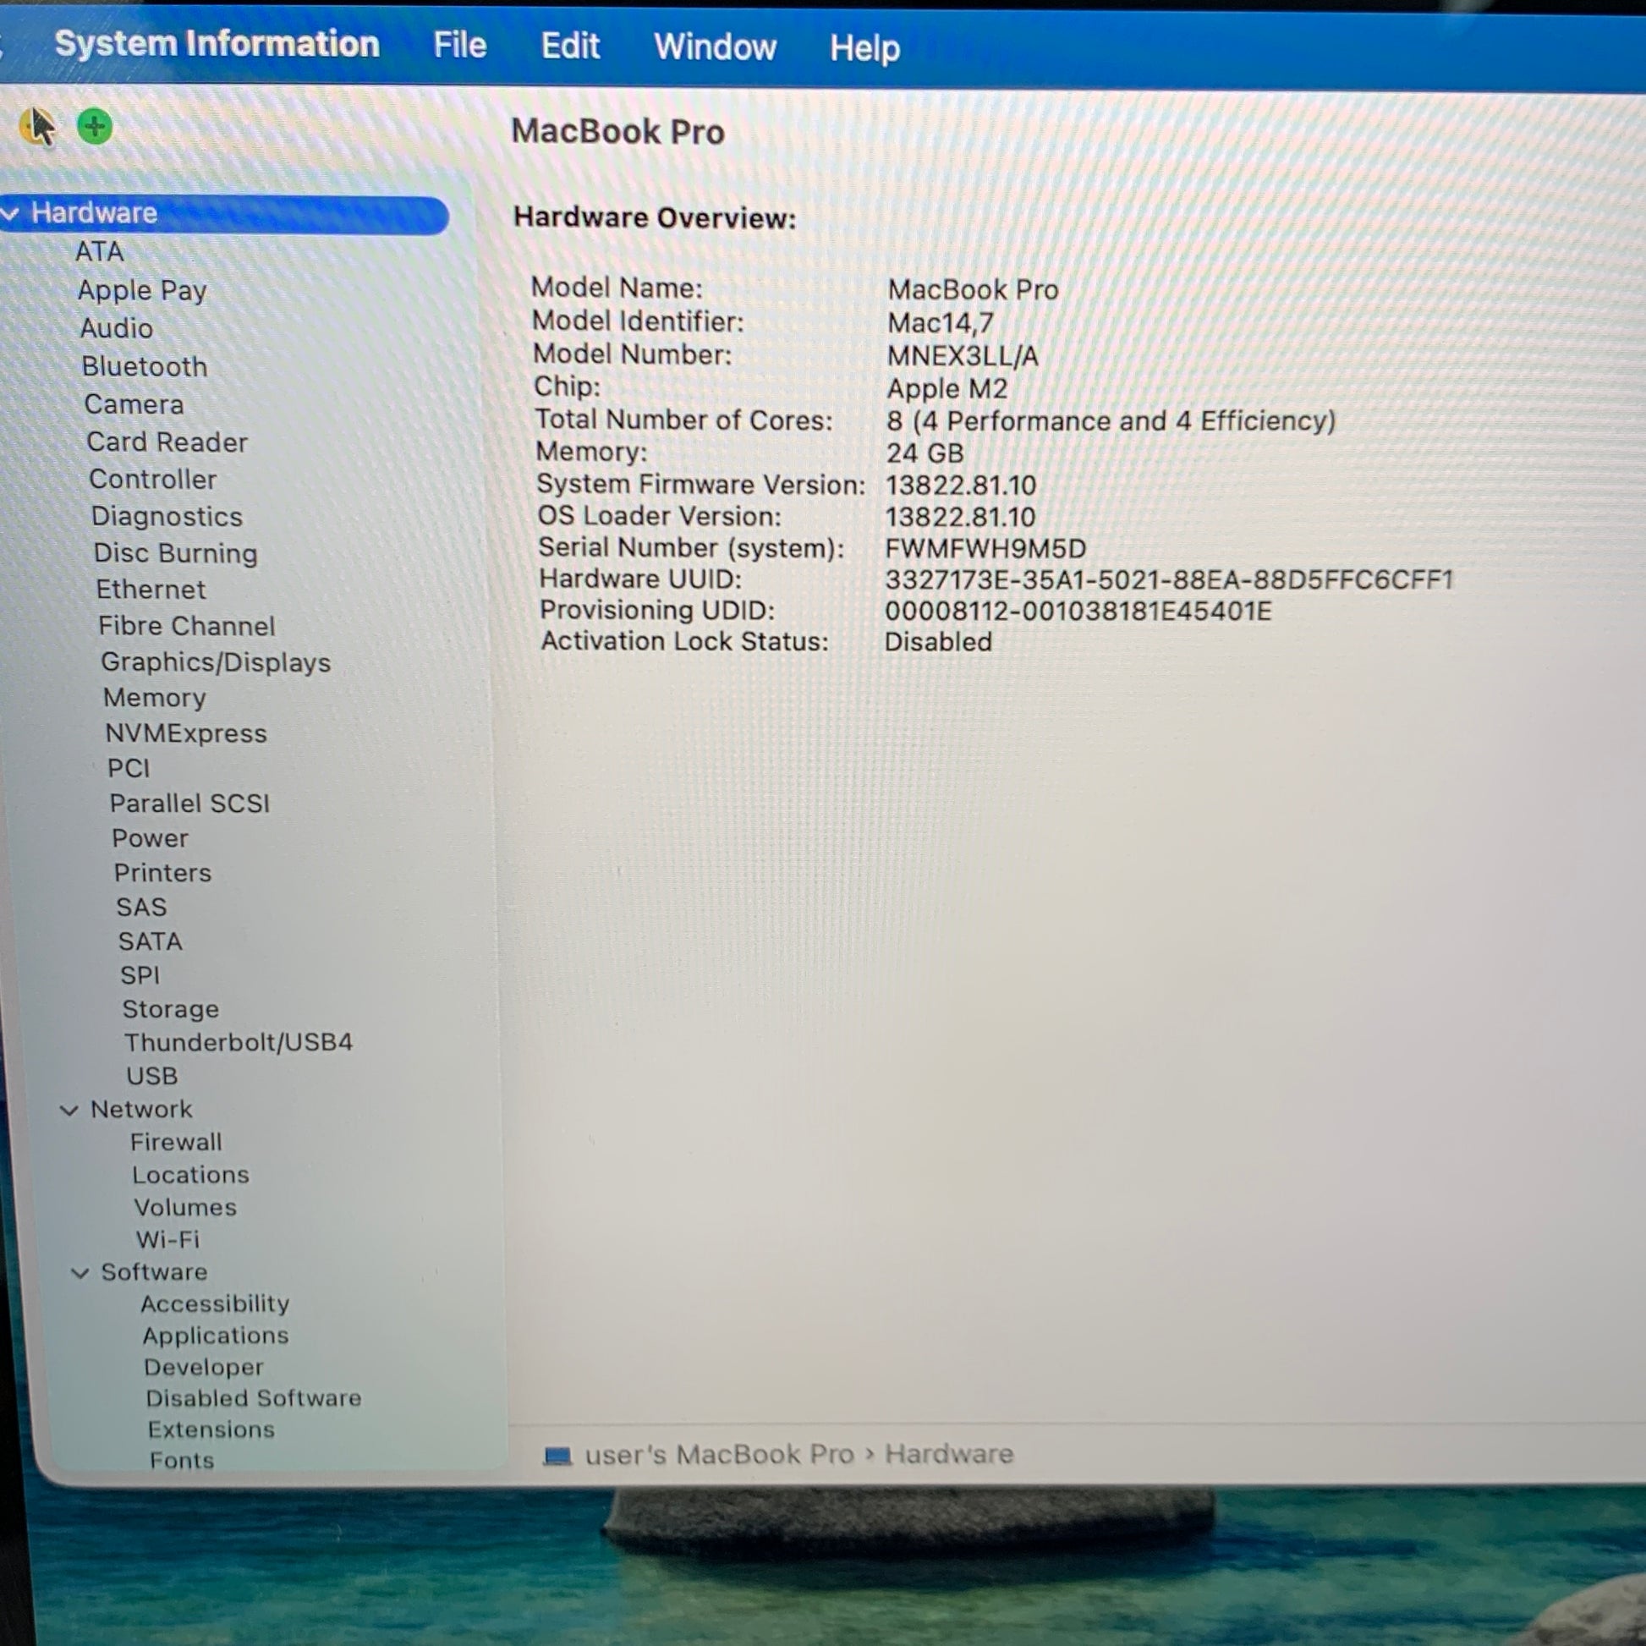The width and height of the screenshot is (1646, 1646).
Task: Select Applications under Software
Action: click(216, 1335)
